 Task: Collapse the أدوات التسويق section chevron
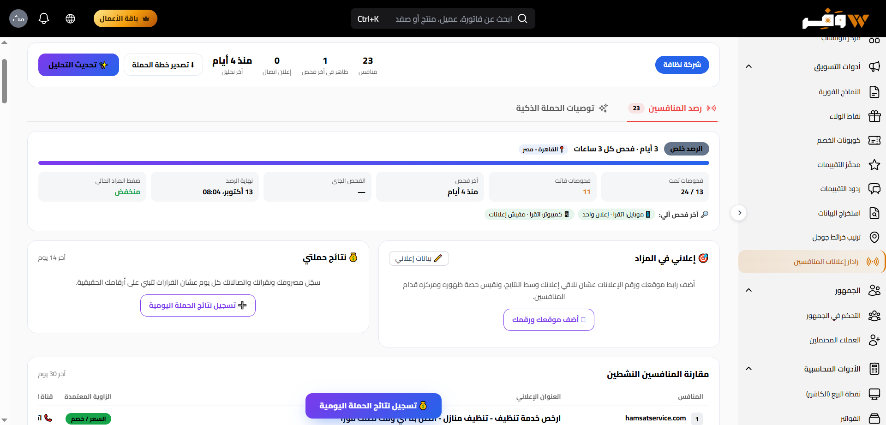pos(749,66)
